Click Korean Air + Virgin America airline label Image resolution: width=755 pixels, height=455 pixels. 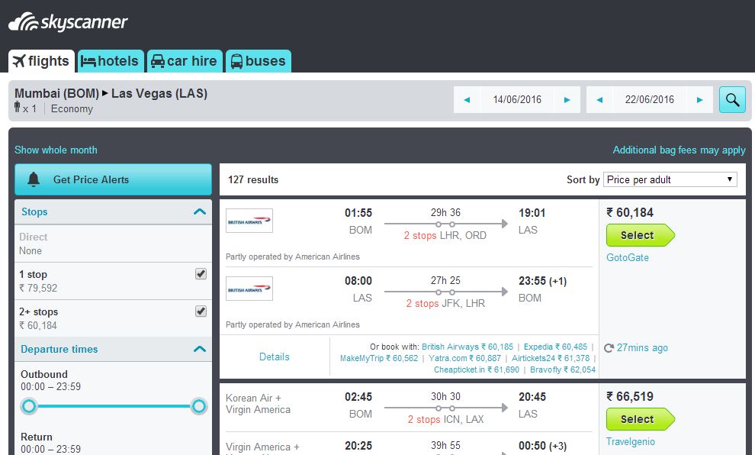tap(258, 403)
